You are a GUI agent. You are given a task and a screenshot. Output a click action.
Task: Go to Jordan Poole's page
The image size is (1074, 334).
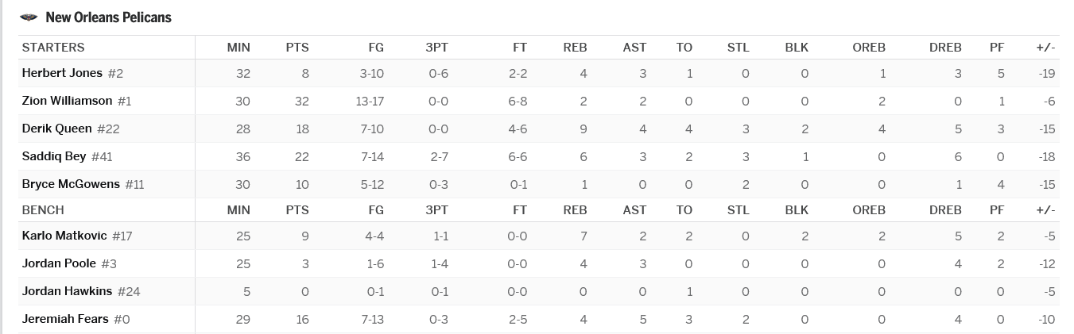tap(59, 263)
